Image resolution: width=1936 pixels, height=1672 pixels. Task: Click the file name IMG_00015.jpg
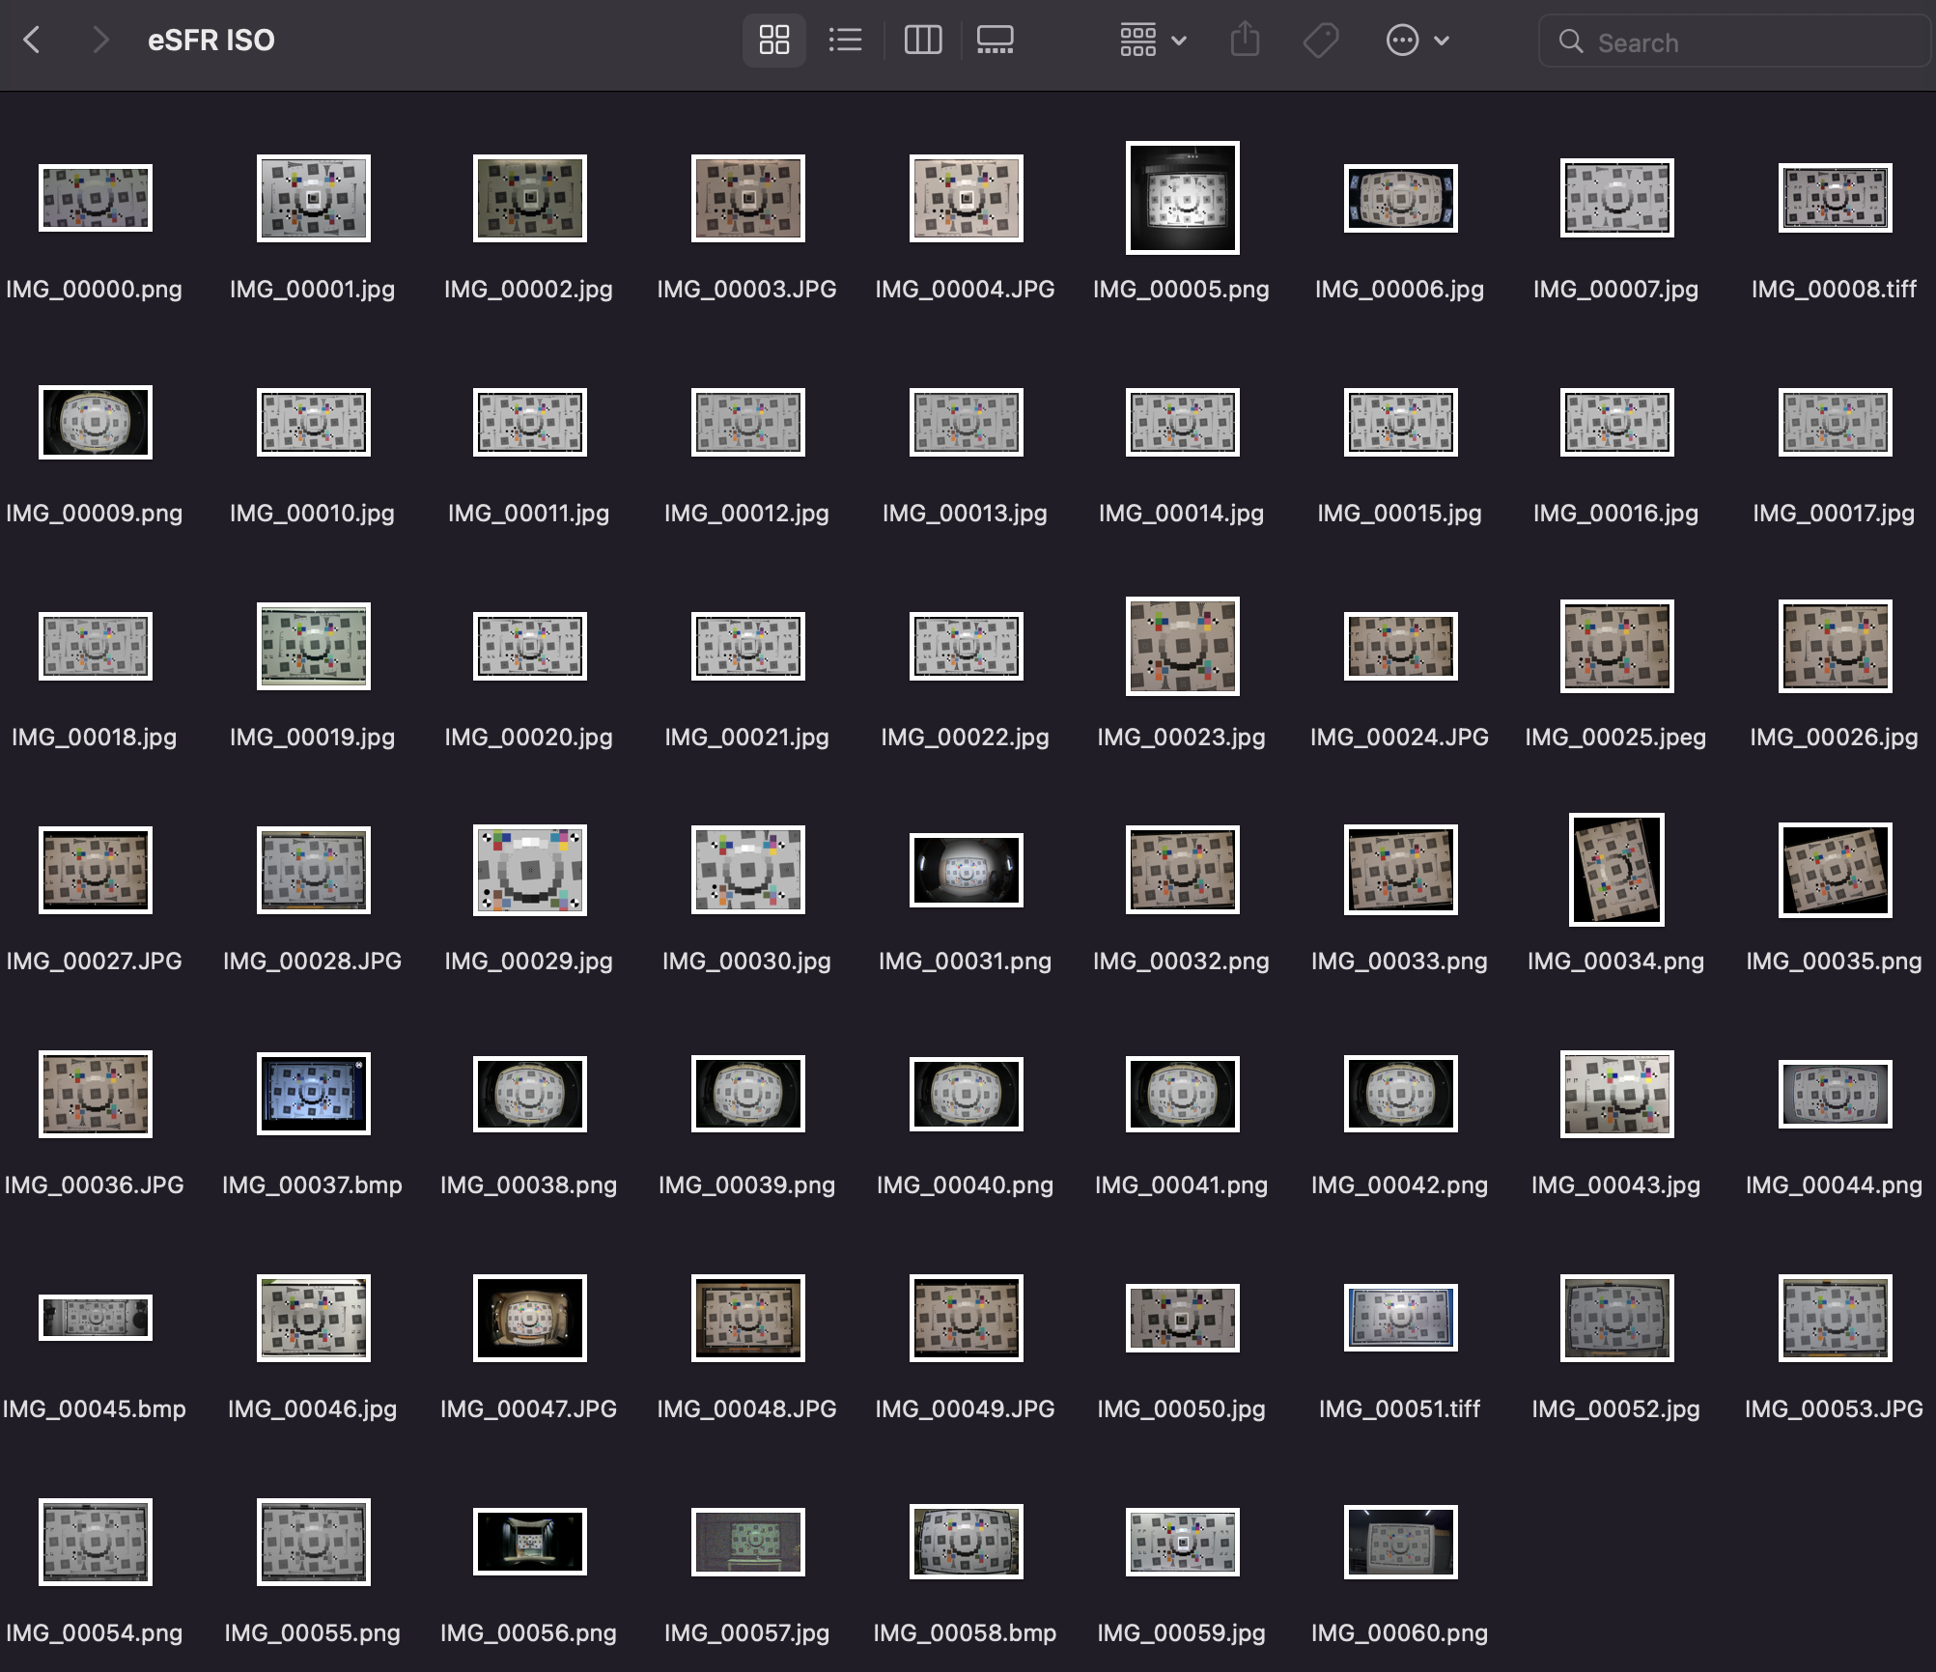[1400, 514]
